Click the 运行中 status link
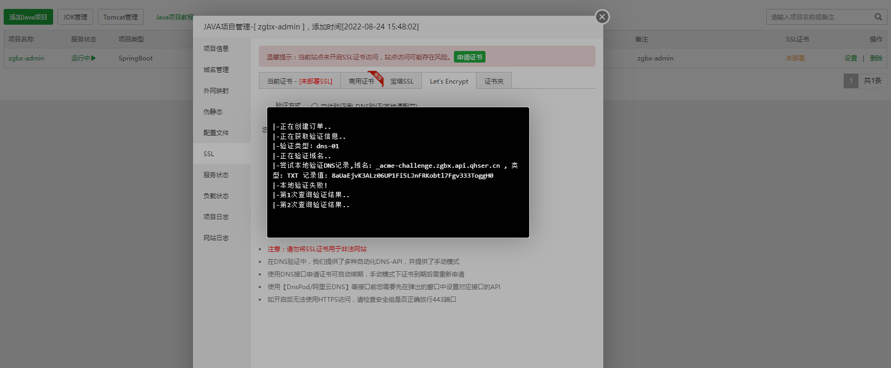The height and width of the screenshot is (368, 891). tap(80, 58)
